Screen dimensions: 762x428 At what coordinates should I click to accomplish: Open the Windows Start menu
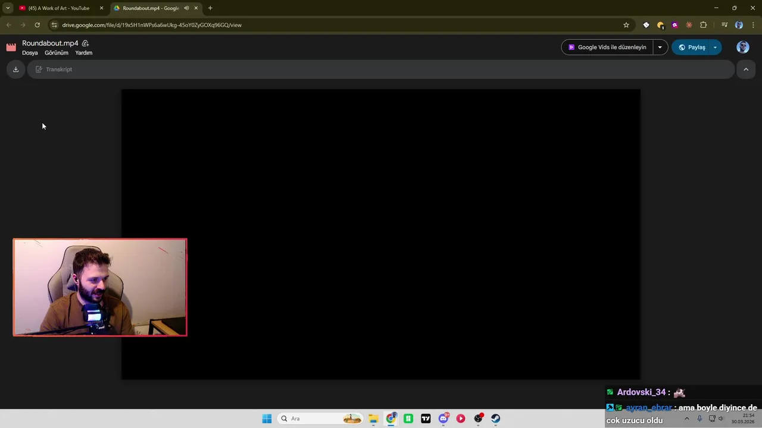(267, 418)
